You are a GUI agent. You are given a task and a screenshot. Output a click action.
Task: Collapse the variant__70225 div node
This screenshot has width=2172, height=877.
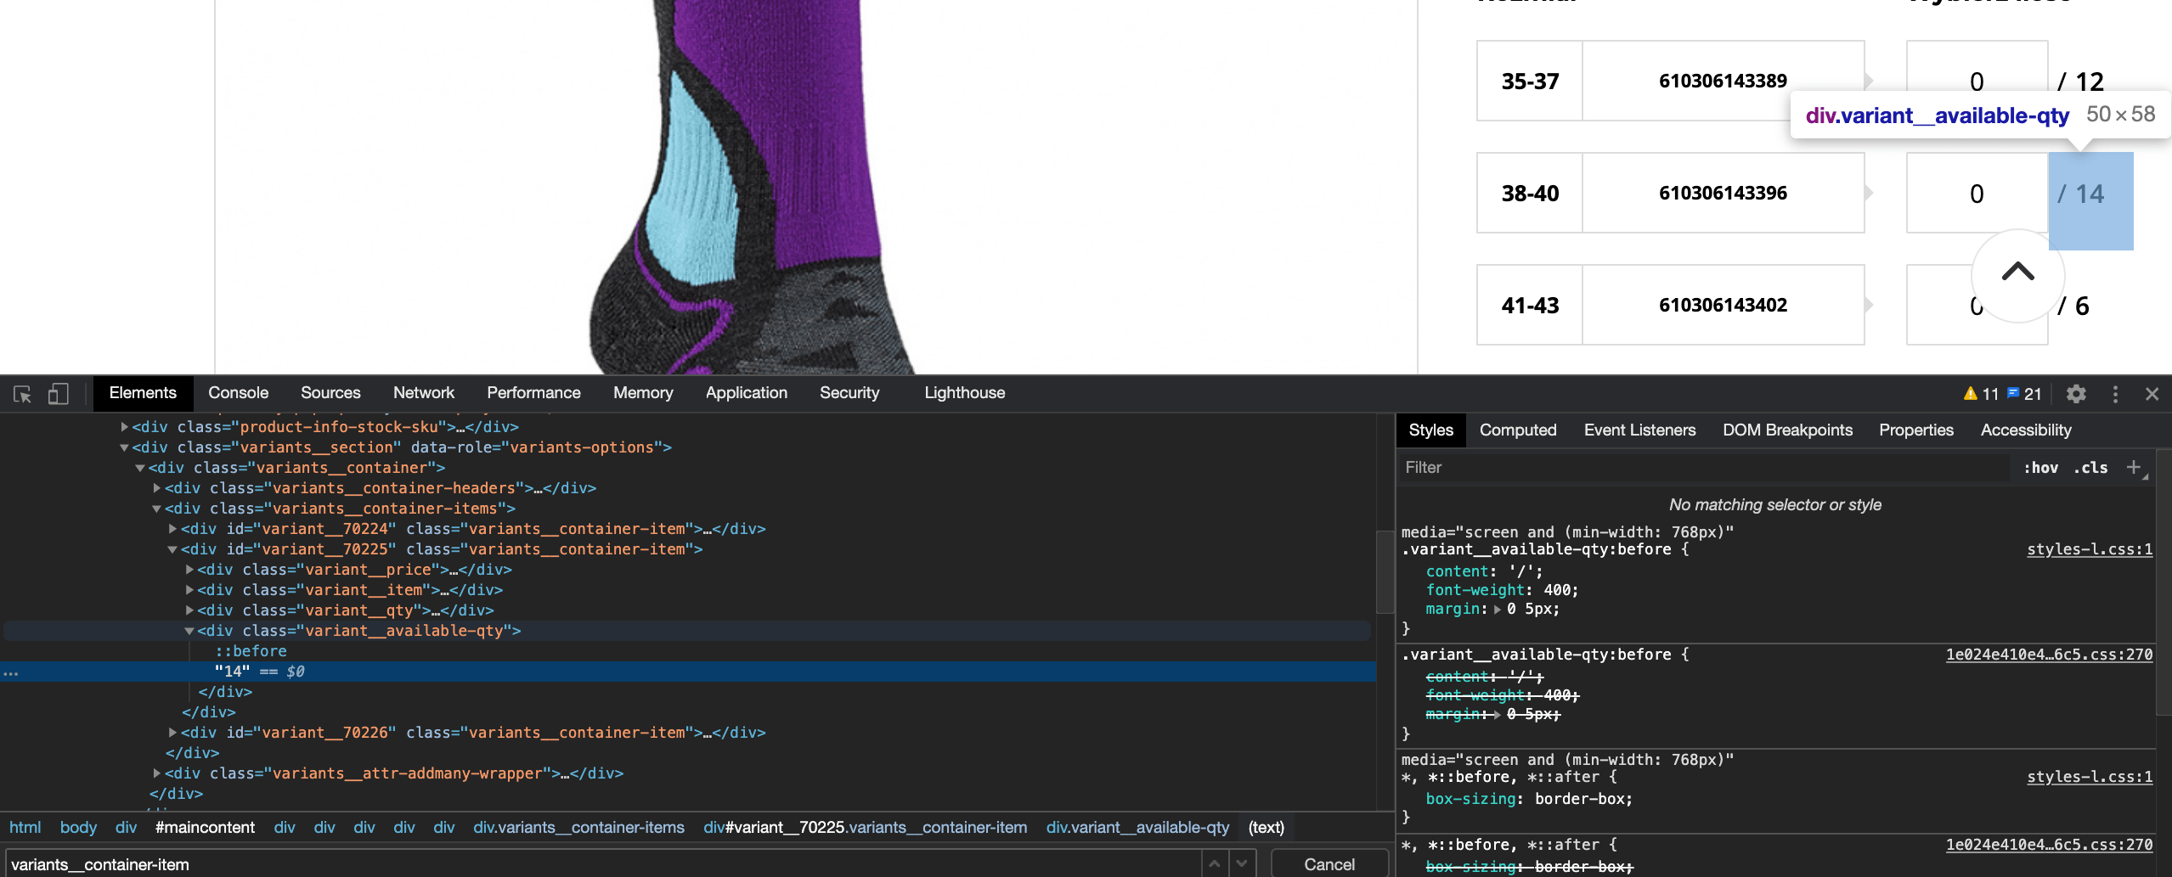(173, 549)
